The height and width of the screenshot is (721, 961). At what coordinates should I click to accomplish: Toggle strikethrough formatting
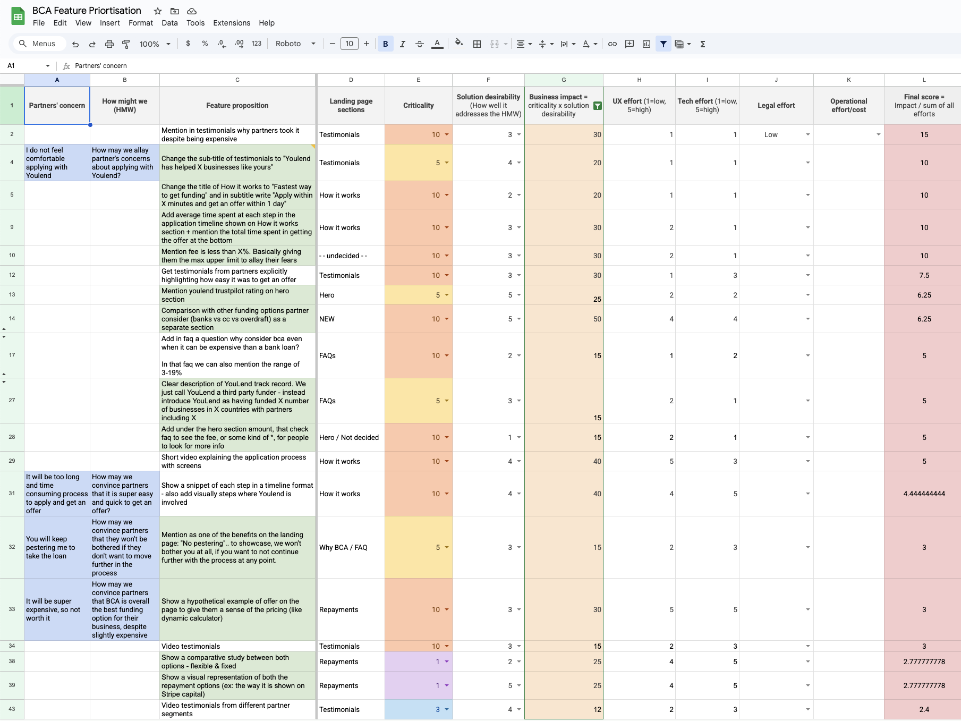point(420,44)
